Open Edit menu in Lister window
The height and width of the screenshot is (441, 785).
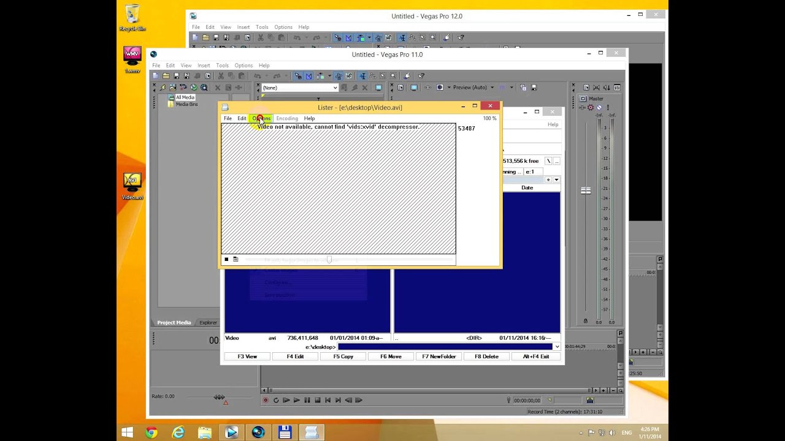tap(242, 118)
